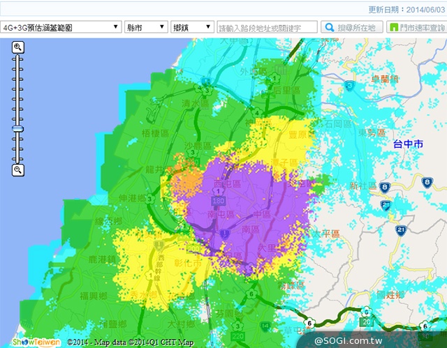The image size is (447, 348).
Task: Click the magnifier icon on 搜尋所在地 button
Action: 328,28
